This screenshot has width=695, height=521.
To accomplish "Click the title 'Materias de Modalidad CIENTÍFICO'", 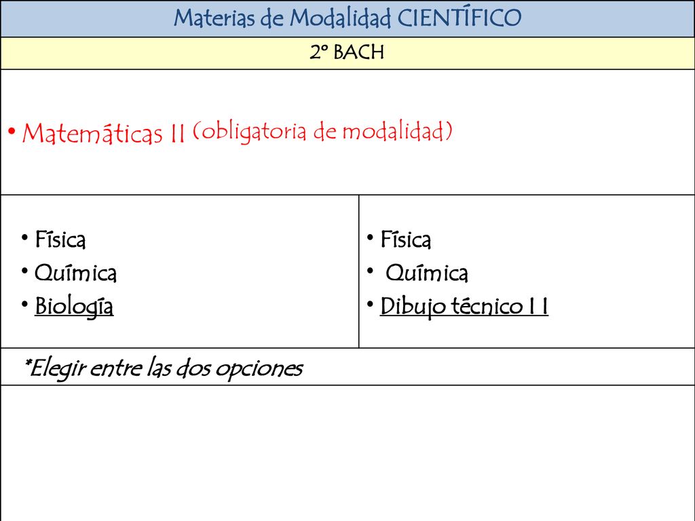I will [347, 18].
